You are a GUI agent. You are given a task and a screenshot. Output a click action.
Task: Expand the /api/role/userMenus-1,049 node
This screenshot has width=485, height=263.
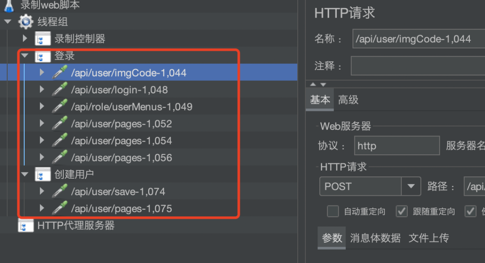[x=42, y=106]
